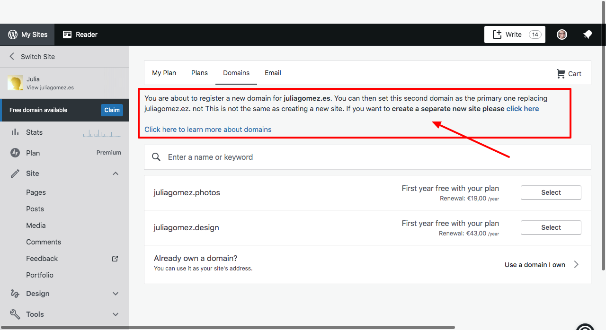This screenshot has height=330, width=606.
Task: Open Plan section with lightning icon
Action: pyautogui.click(x=15, y=153)
